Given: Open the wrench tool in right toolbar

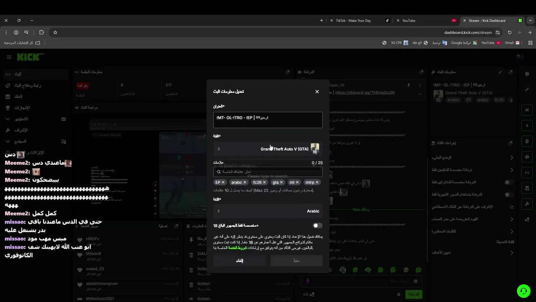Looking at the screenshot, I should coord(527,204).
